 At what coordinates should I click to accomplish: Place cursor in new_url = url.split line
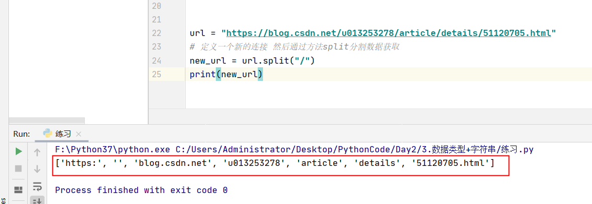point(252,61)
